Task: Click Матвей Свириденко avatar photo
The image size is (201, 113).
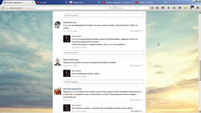Action: pos(57,91)
